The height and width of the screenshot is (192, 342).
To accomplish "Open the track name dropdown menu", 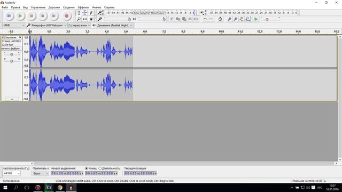I will [13, 37].
